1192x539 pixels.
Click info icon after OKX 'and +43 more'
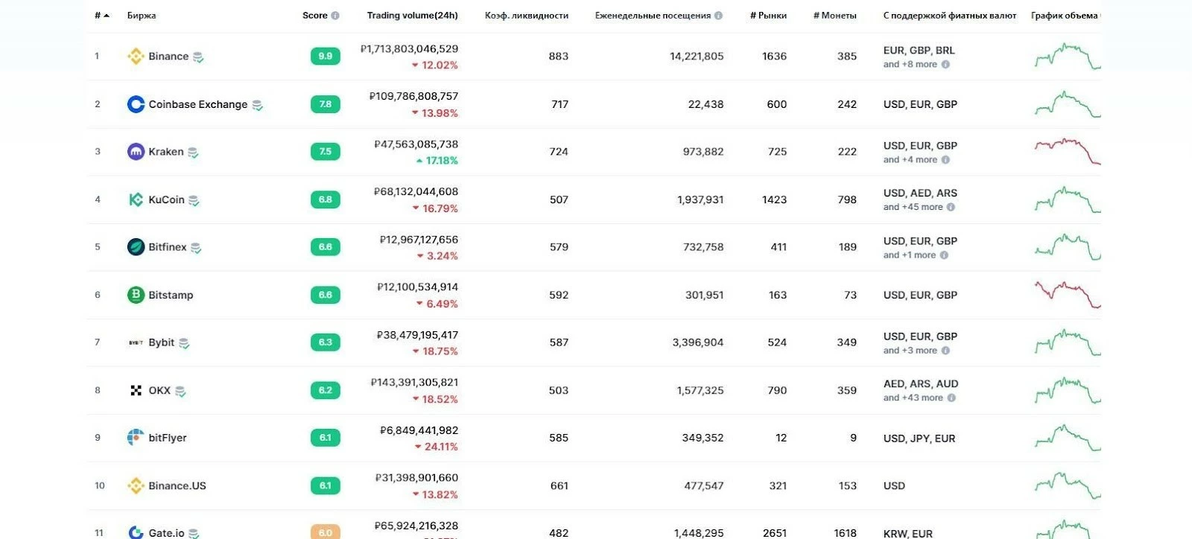[x=951, y=398]
